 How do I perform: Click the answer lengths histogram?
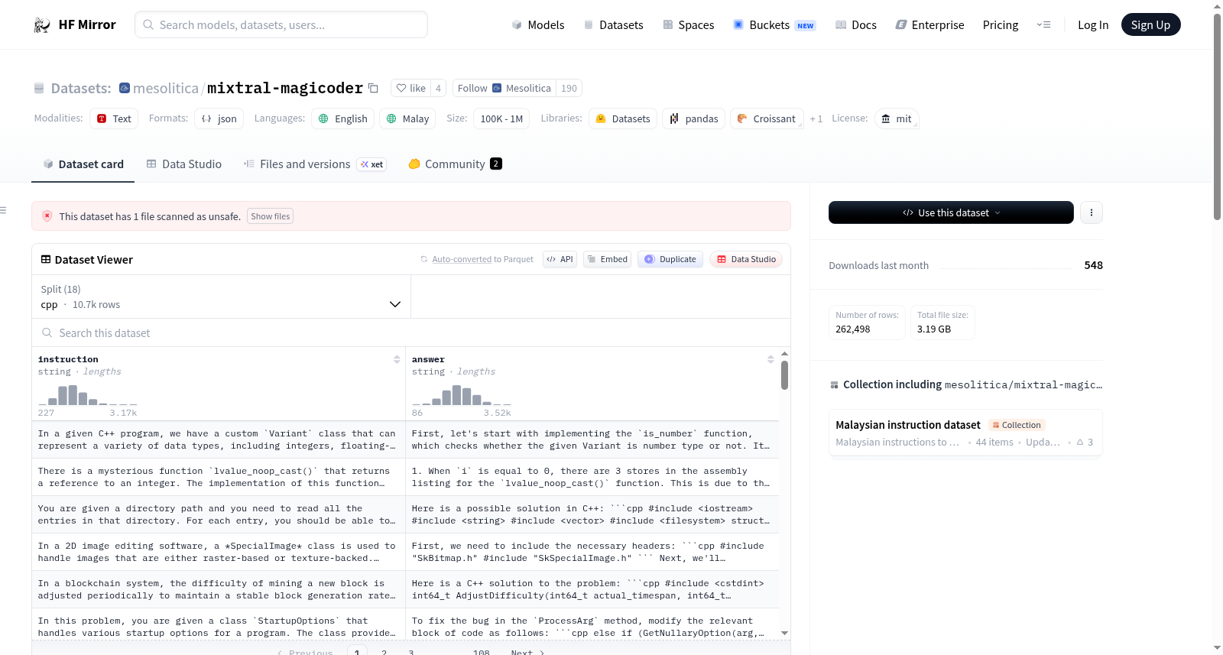pyautogui.click(x=462, y=395)
